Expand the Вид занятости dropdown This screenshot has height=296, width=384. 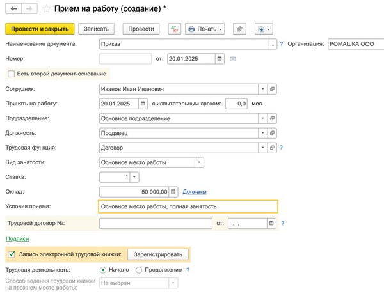click(x=200, y=162)
